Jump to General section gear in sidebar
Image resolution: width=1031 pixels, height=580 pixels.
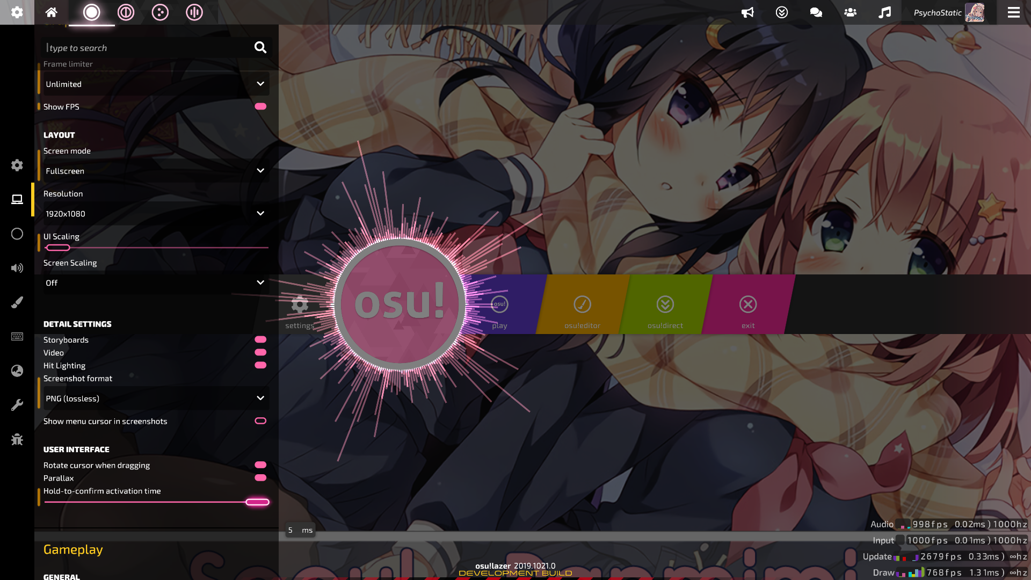(17, 165)
